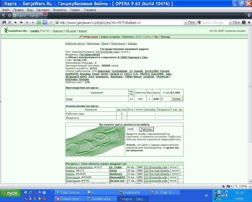Image resolution: width=252 pixels, height=202 pixels.
Task: Open Рабочие места link
Action: (75, 43)
